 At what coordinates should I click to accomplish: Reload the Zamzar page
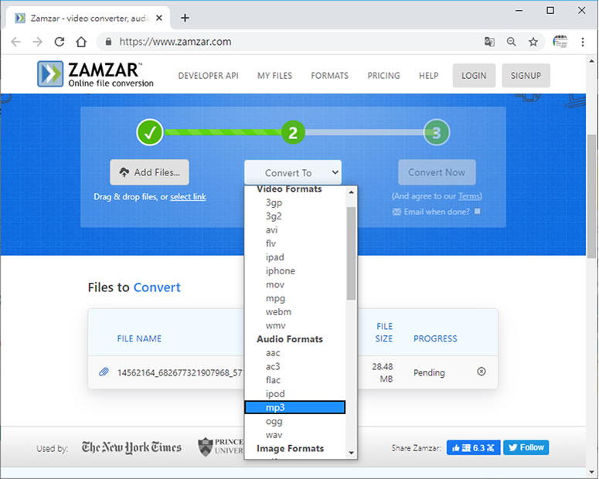click(60, 42)
